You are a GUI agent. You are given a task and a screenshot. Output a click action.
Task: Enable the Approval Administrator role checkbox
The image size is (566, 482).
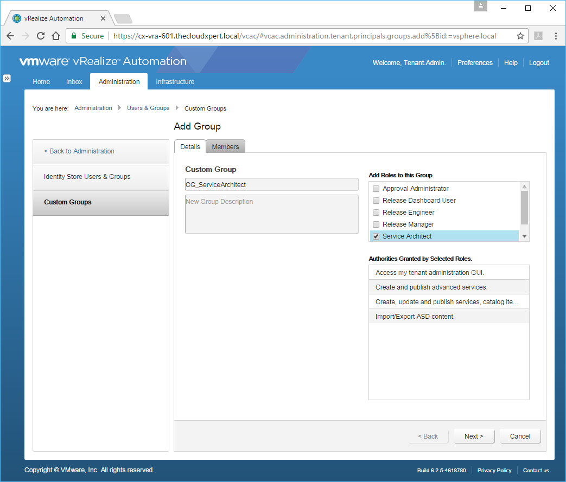(x=376, y=189)
